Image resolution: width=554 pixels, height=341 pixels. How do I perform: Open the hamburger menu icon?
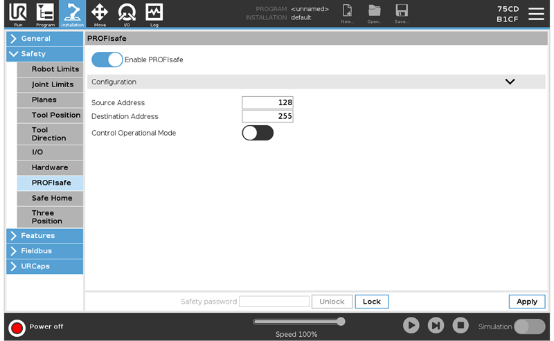click(536, 14)
